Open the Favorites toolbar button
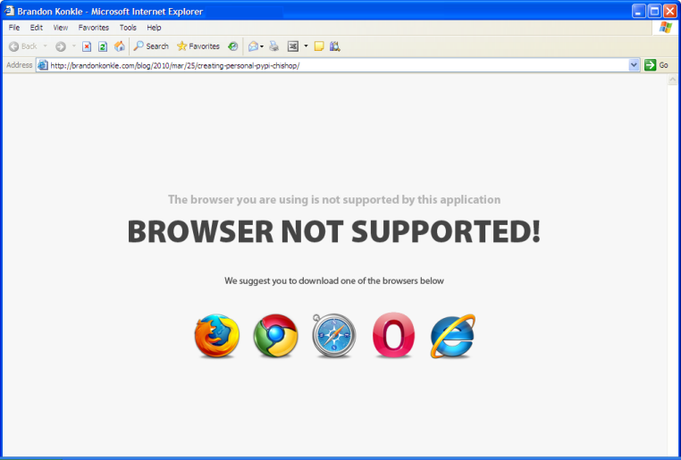Viewport: 681px width, 460px height. coord(198,46)
